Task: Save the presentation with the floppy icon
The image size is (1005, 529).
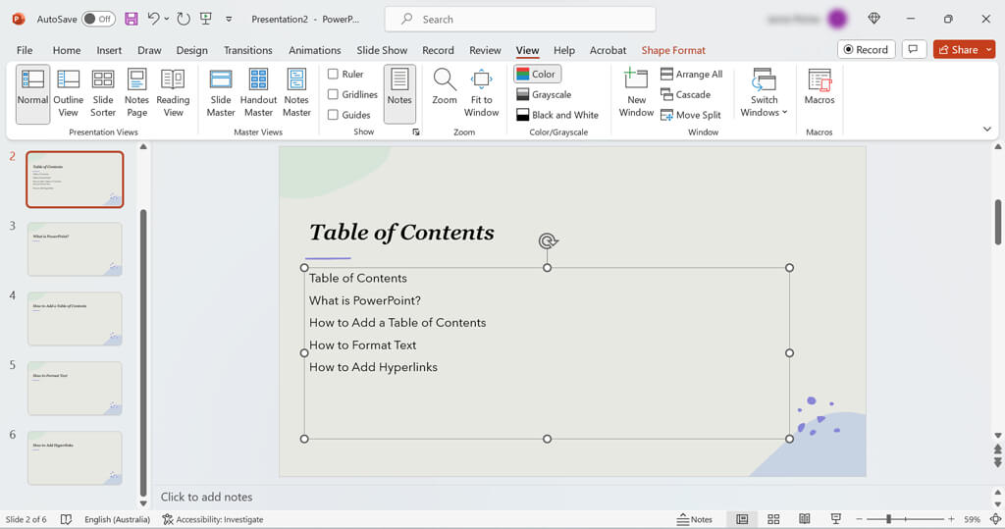Action: coord(132,19)
